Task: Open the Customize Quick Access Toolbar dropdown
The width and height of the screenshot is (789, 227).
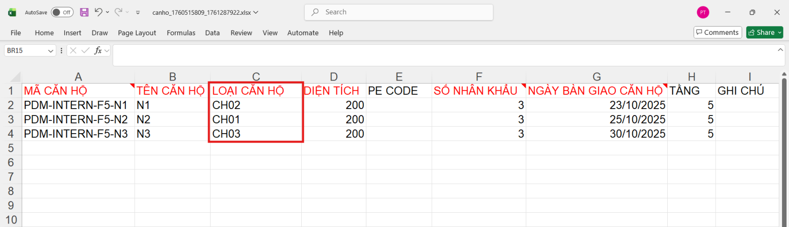Action: coord(138,12)
